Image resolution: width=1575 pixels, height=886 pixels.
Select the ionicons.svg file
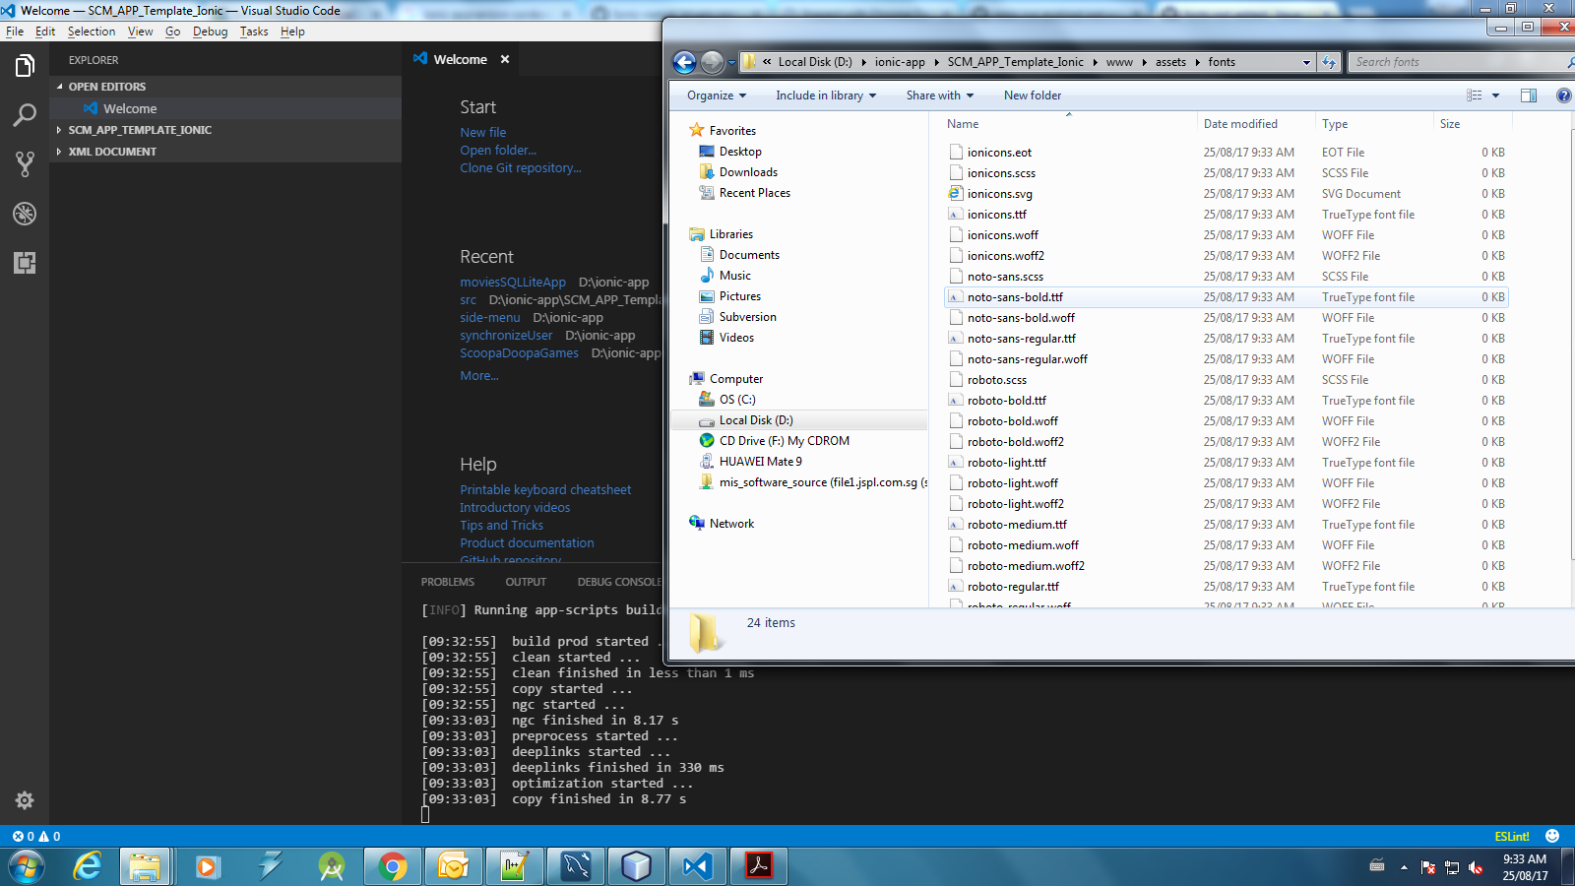[999, 194]
